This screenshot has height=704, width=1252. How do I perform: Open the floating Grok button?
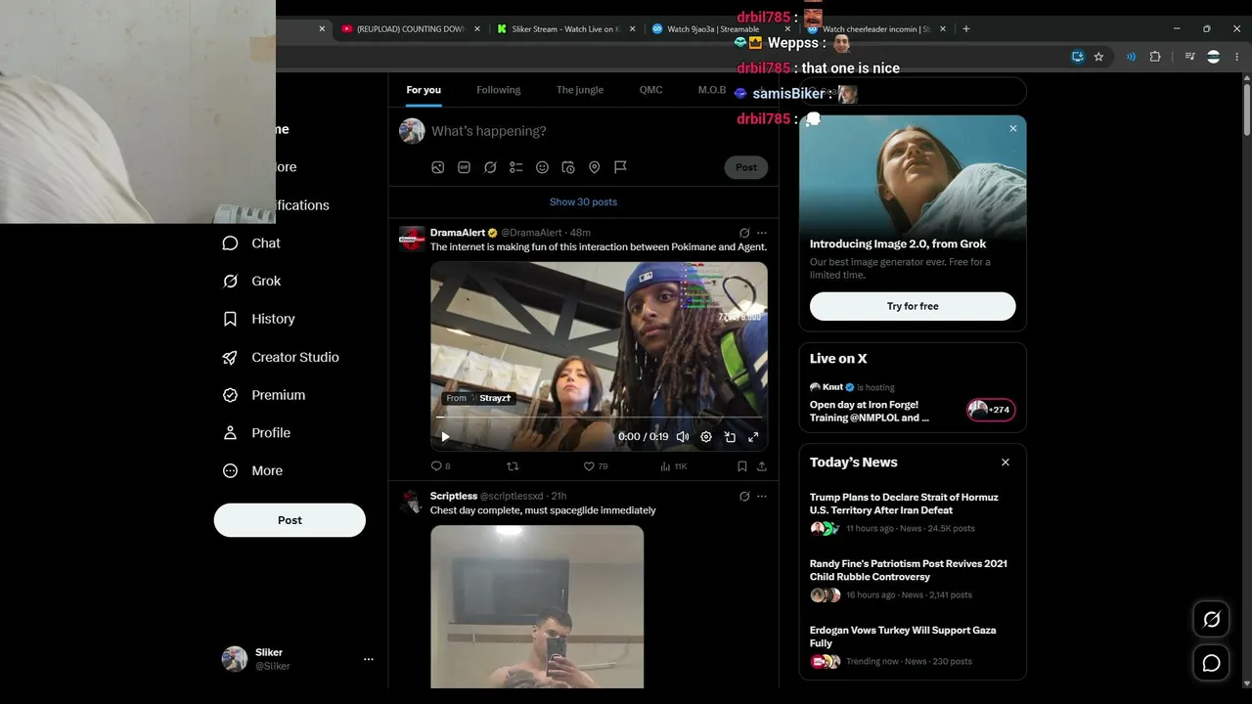1211,619
